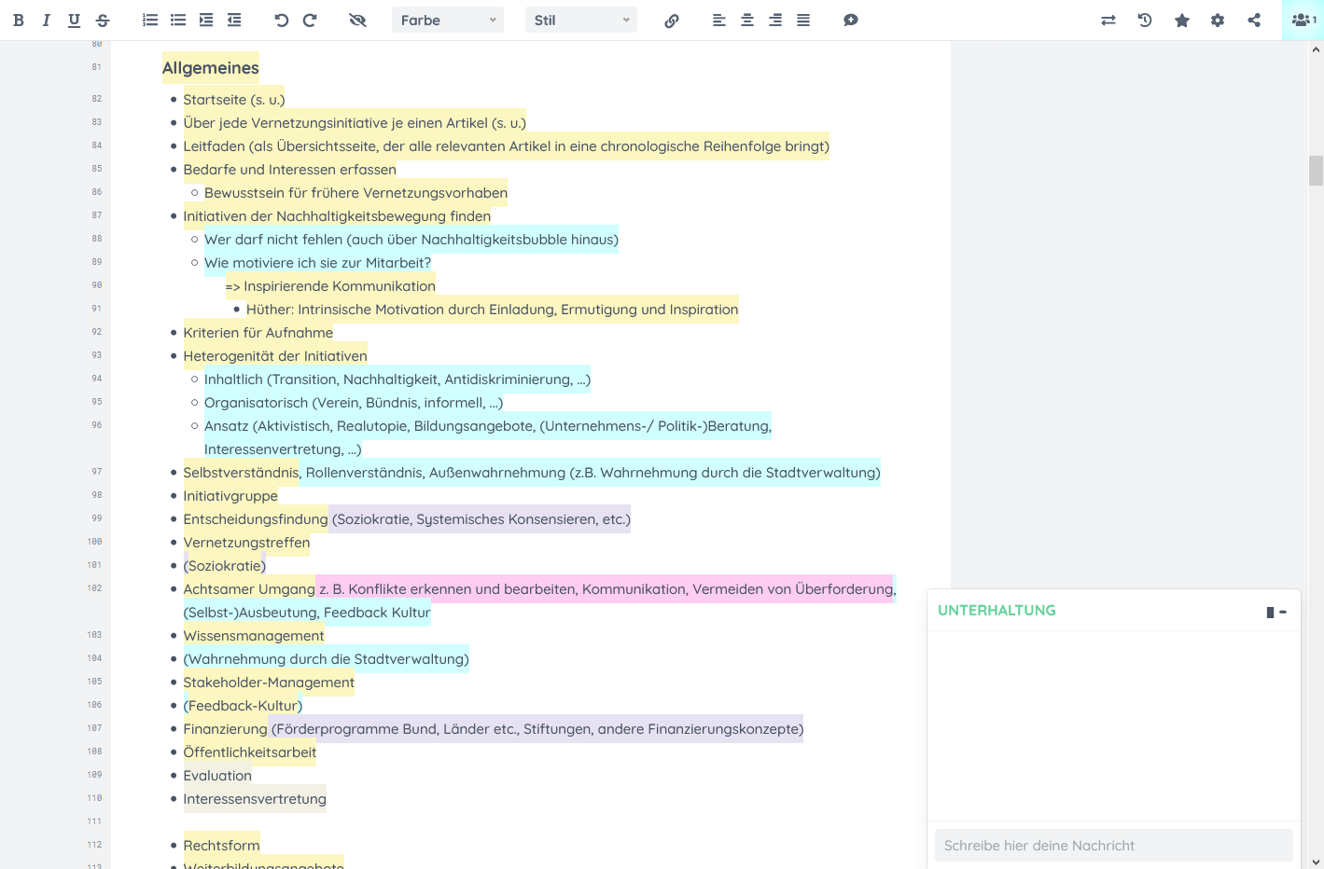
Task: Click Heterogenität der Initiativen line
Action: pos(275,356)
